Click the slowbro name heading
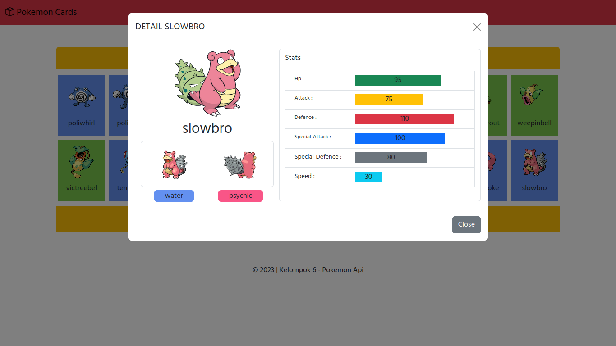 point(207,128)
